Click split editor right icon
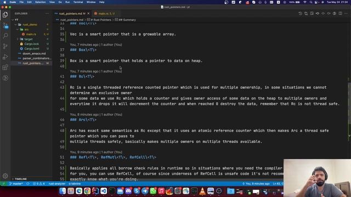 340,13
